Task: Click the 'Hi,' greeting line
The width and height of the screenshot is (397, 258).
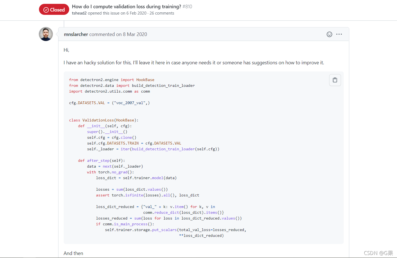Action: click(x=66, y=50)
